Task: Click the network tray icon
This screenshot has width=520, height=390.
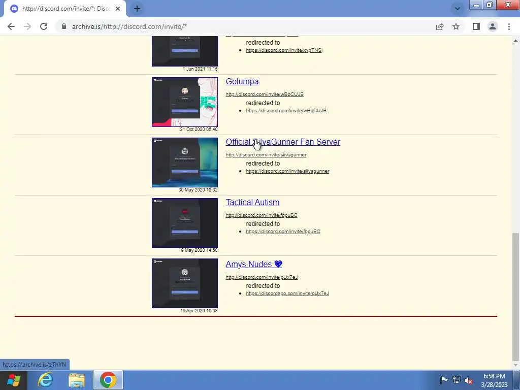Action: 457,380
